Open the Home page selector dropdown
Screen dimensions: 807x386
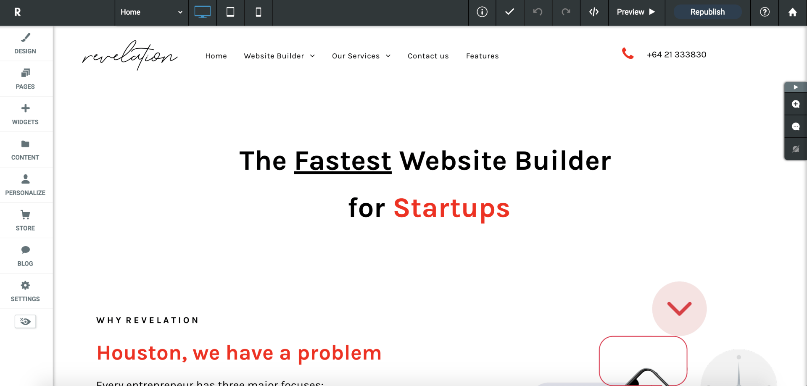click(151, 12)
